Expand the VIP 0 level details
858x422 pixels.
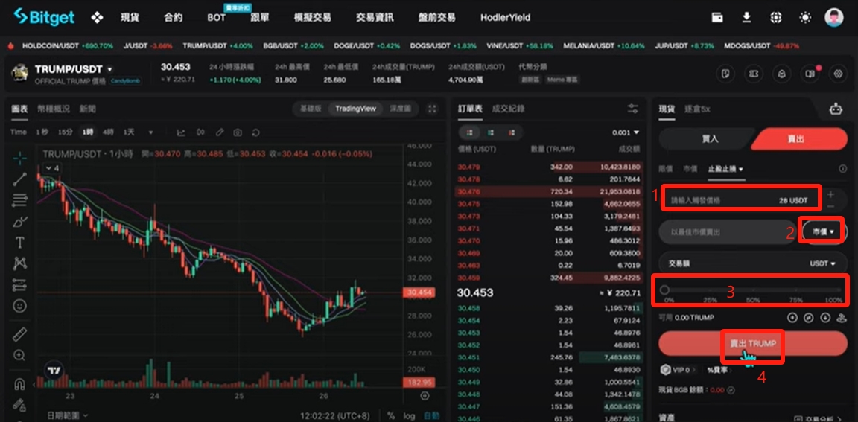click(x=679, y=370)
